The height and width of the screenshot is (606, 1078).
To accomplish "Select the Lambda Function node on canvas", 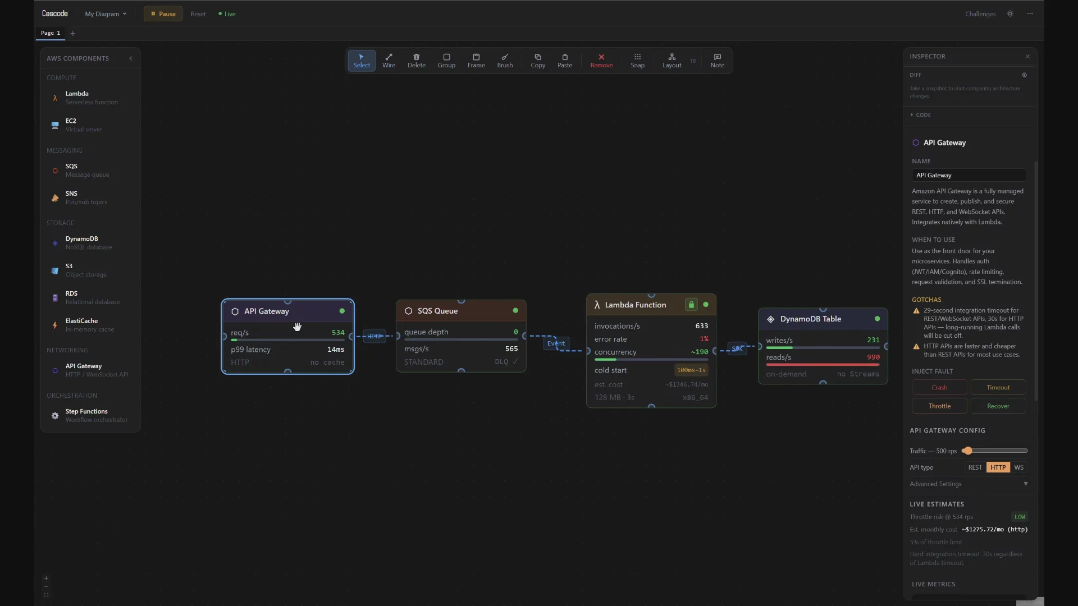I will click(x=651, y=351).
